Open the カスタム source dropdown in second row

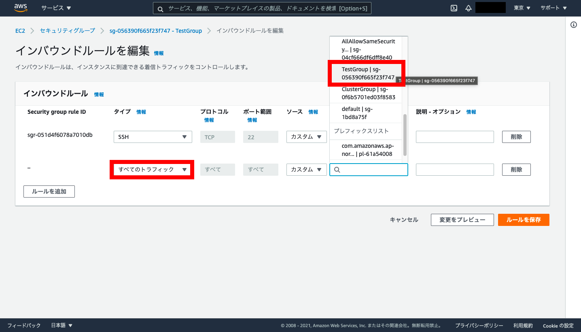click(x=307, y=170)
